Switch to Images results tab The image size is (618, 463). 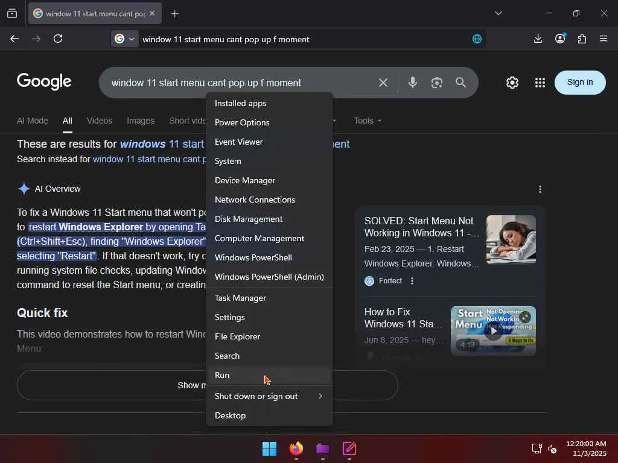pyautogui.click(x=141, y=121)
